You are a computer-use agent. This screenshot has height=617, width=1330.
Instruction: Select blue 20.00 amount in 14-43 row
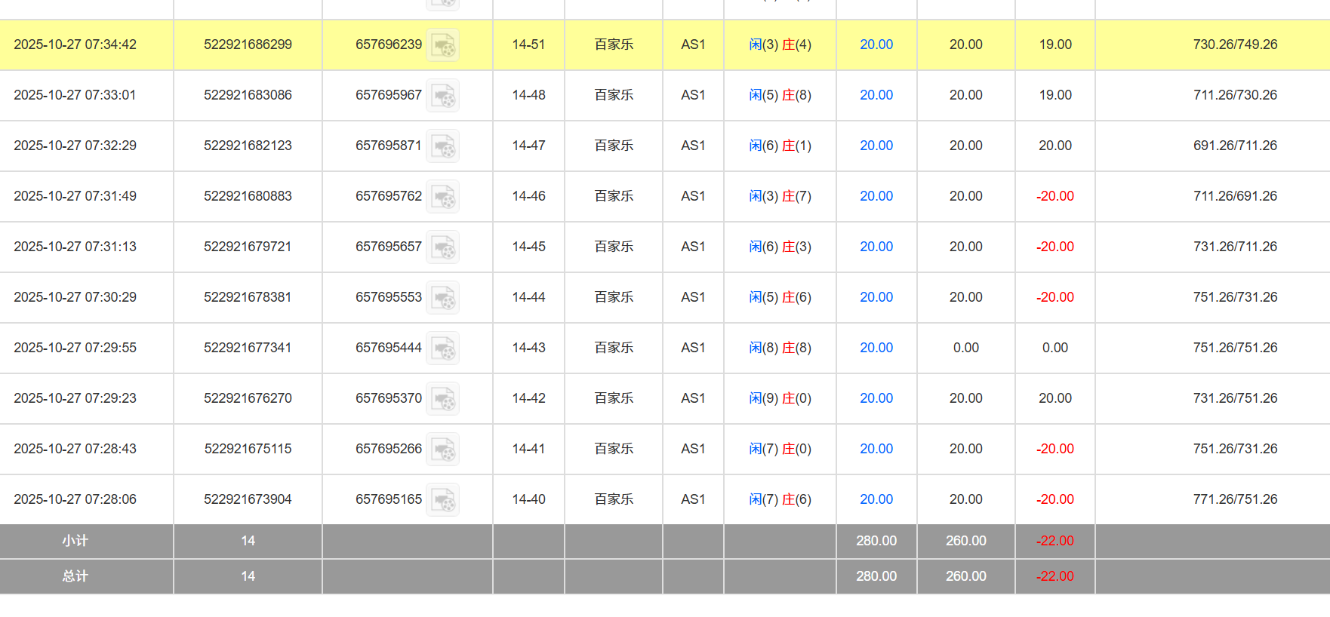(876, 348)
